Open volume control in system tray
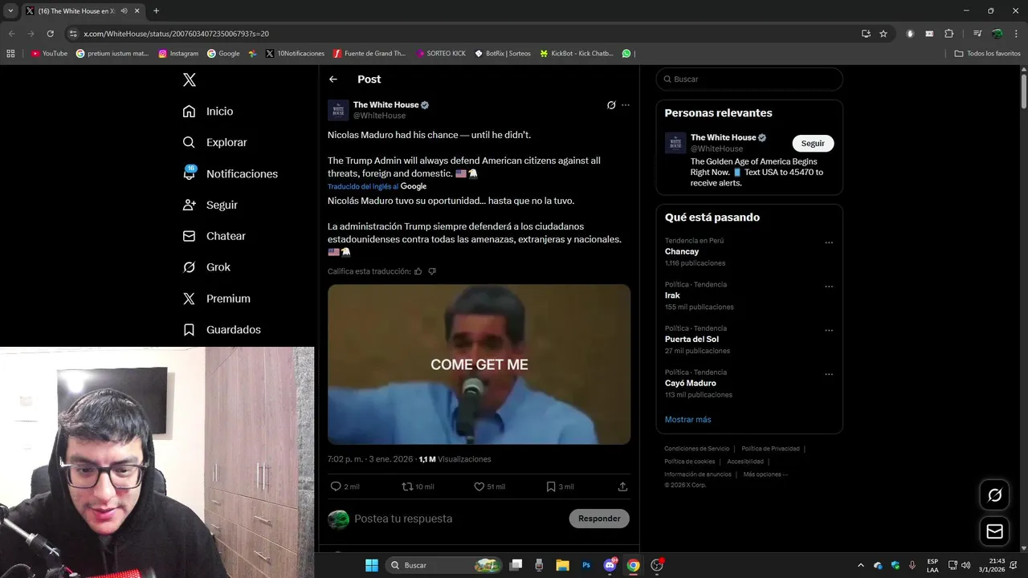Screen dimensions: 1028x578 [965, 565]
